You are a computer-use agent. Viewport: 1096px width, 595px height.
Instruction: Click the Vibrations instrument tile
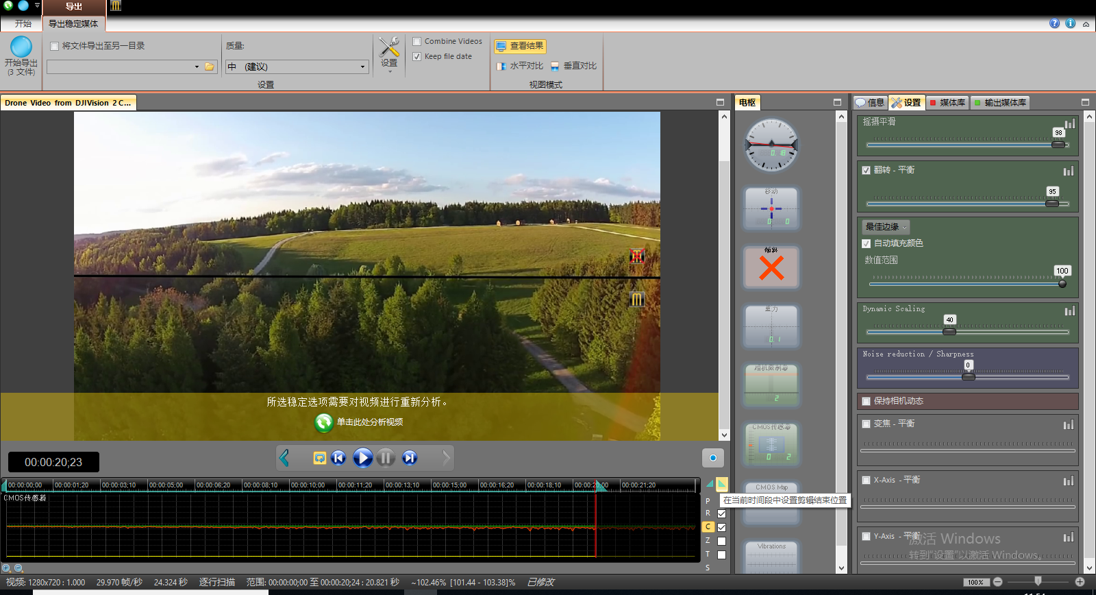(771, 557)
